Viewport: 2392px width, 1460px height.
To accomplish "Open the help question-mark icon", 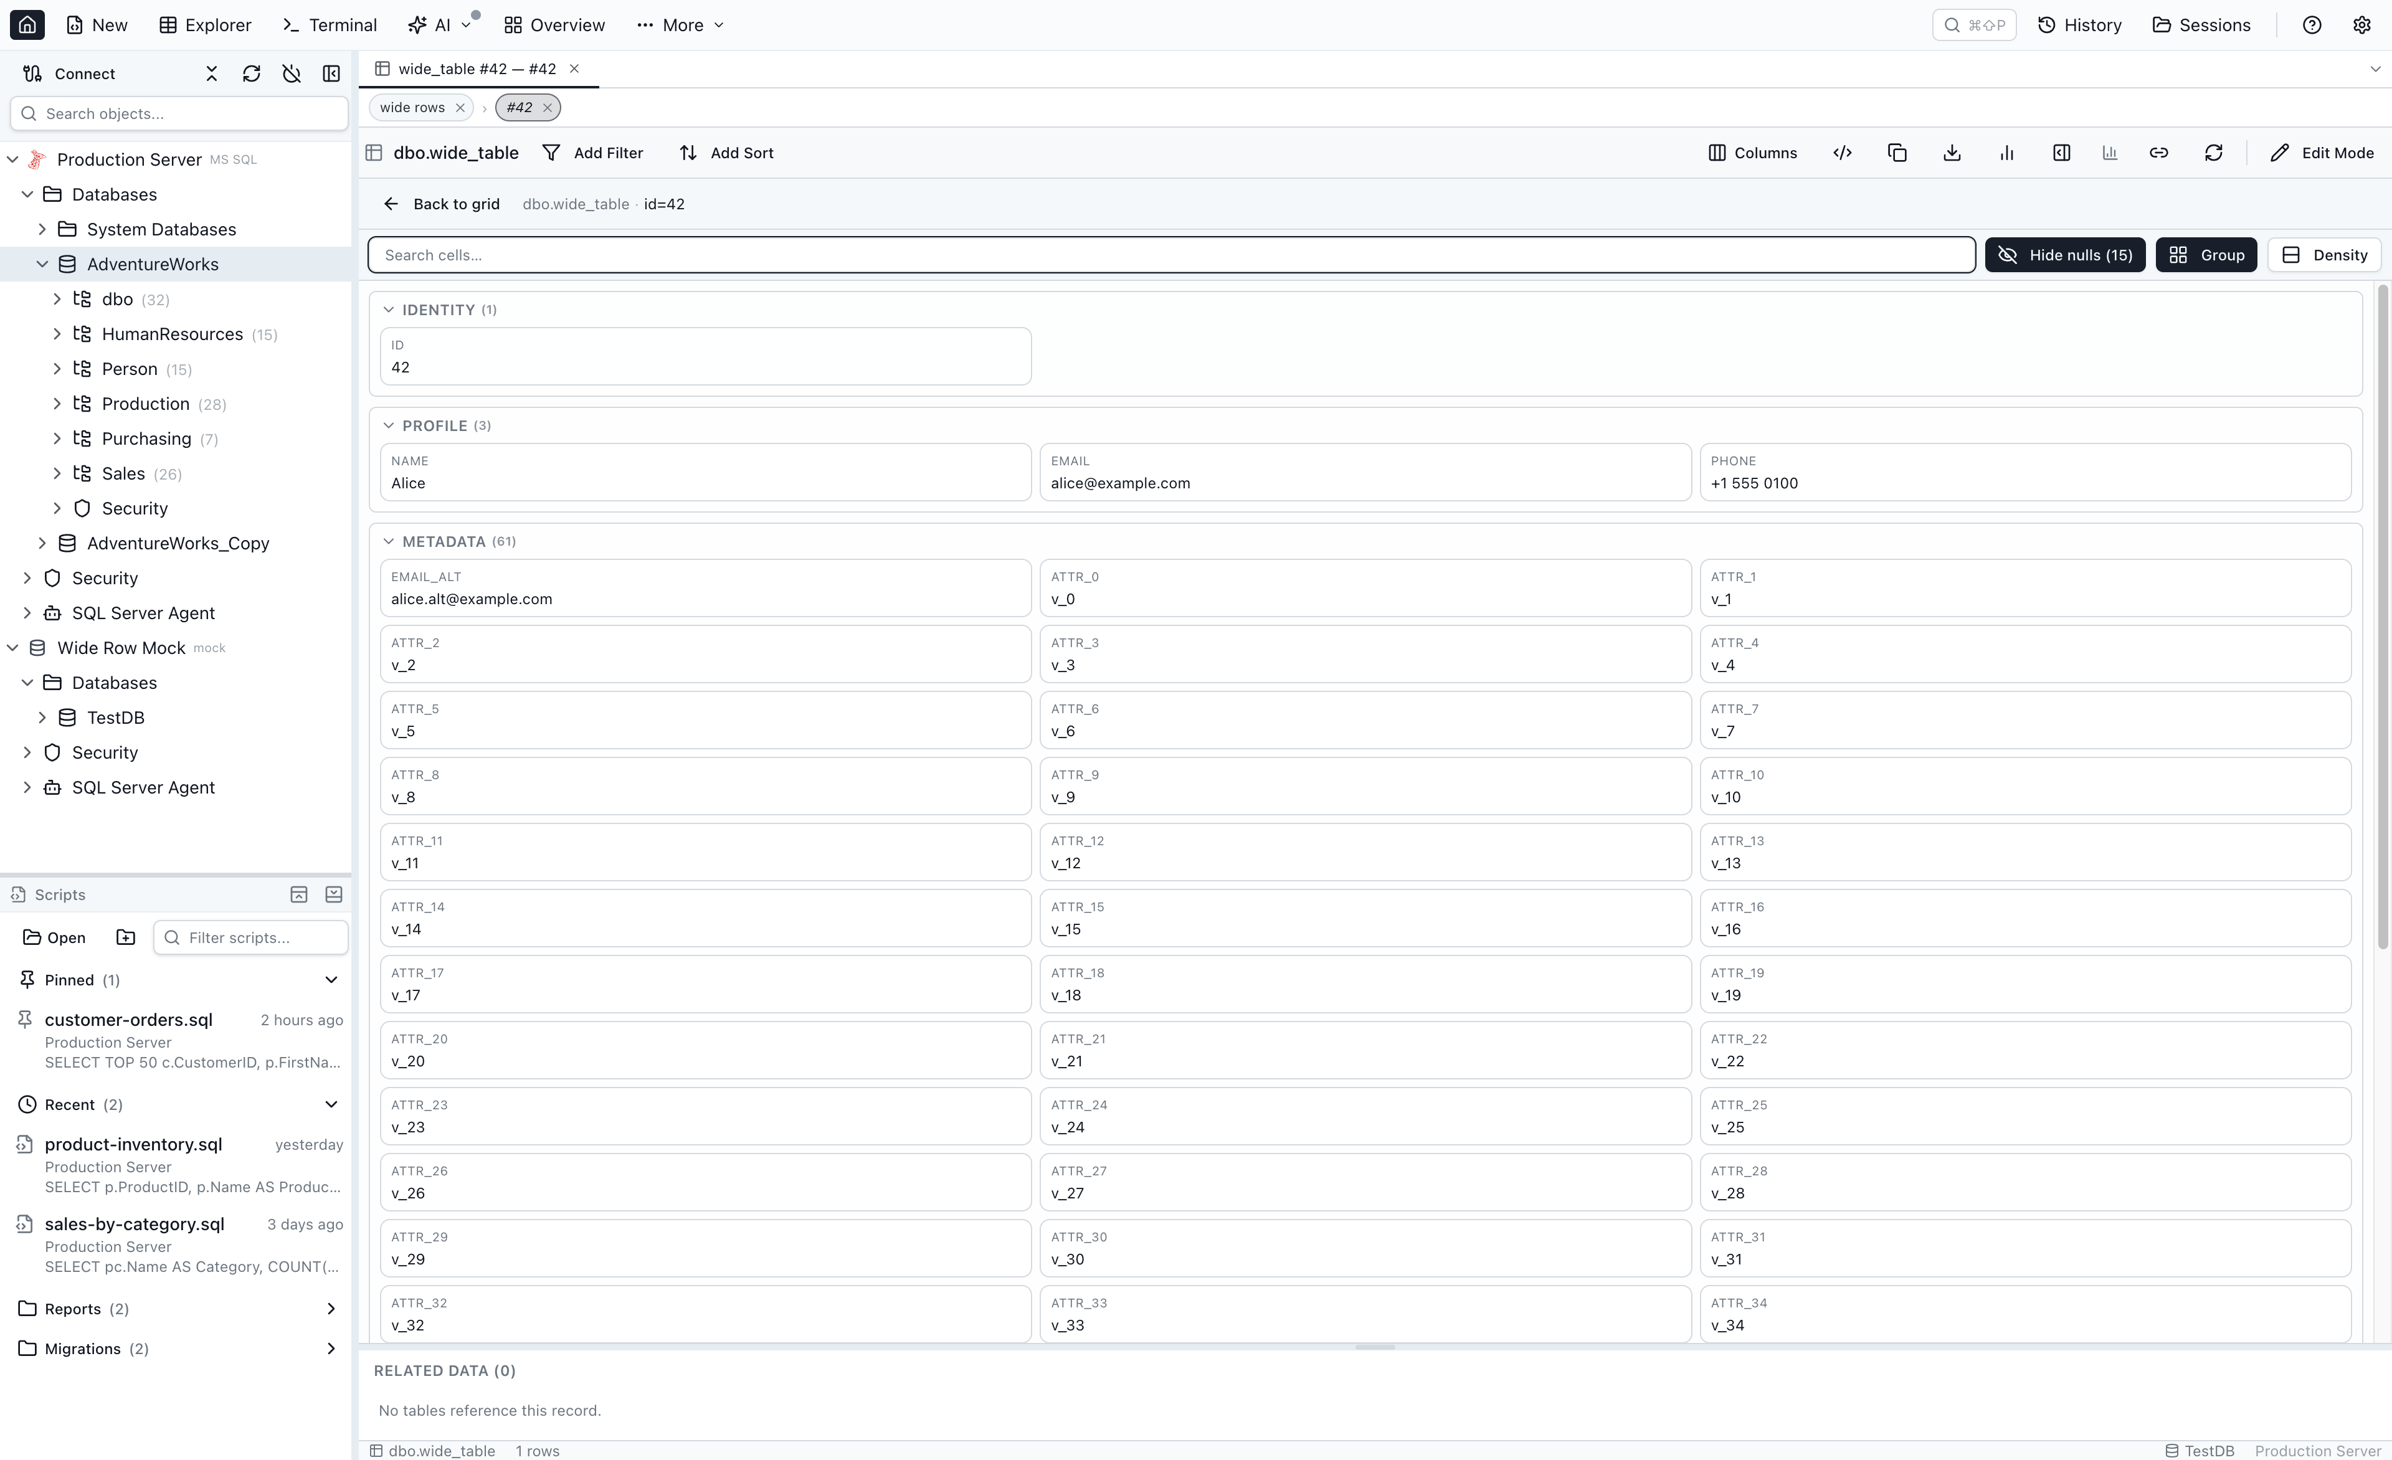I will (x=2312, y=24).
